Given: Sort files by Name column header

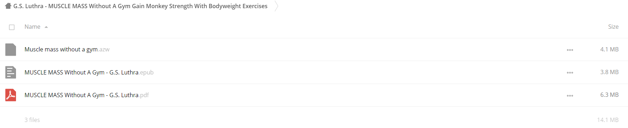Looking at the screenshot, I should 32,27.
